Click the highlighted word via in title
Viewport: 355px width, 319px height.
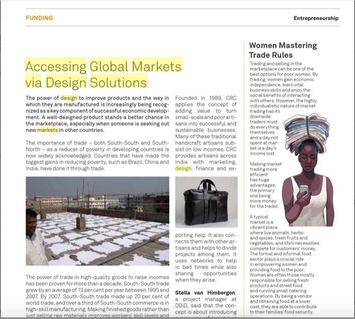33,82
